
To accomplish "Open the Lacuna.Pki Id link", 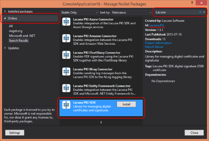I will pos(157,25).
